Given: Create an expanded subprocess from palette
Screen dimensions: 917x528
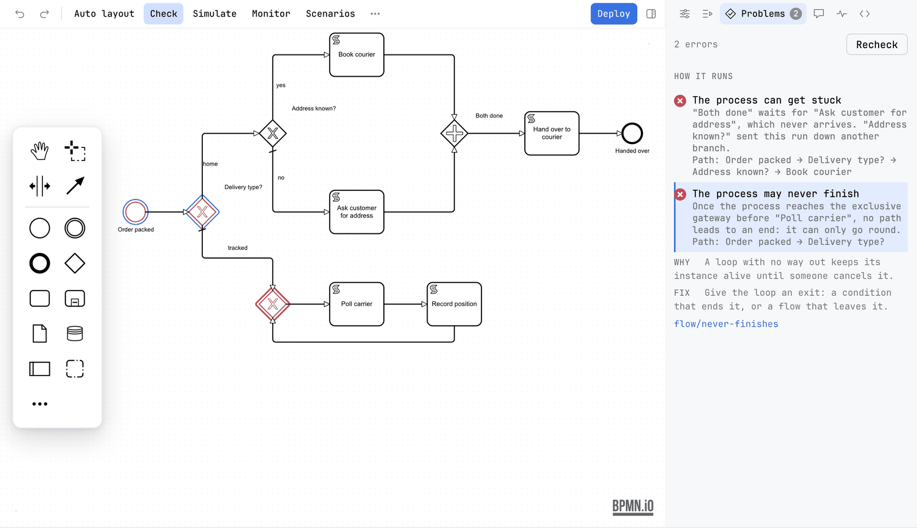Looking at the screenshot, I should tap(75, 299).
